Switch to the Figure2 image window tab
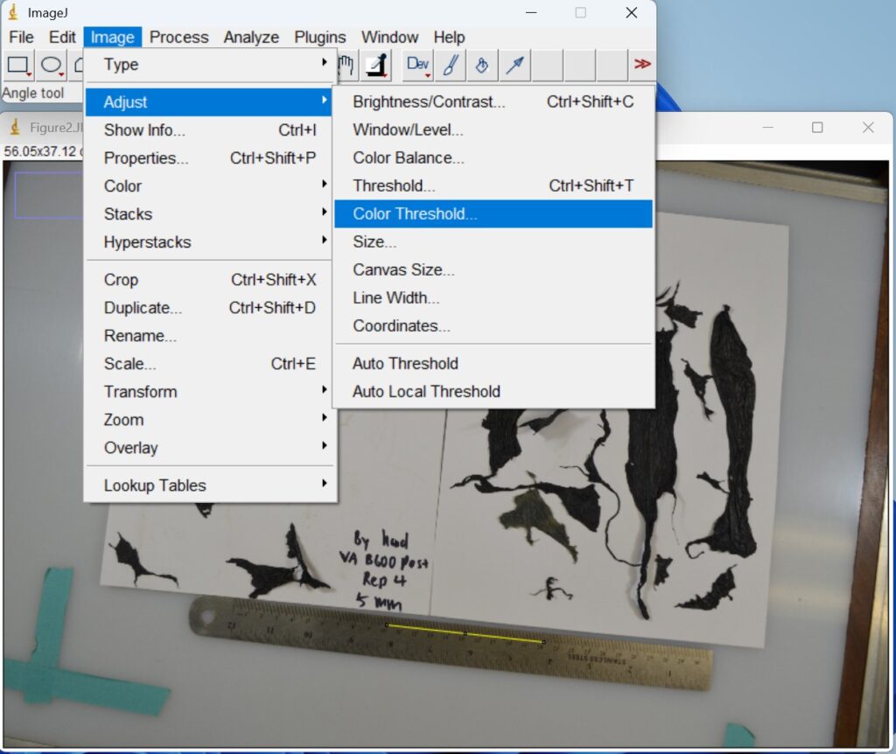Image resolution: width=896 pixels, height=754 pixels. point(48,126)
